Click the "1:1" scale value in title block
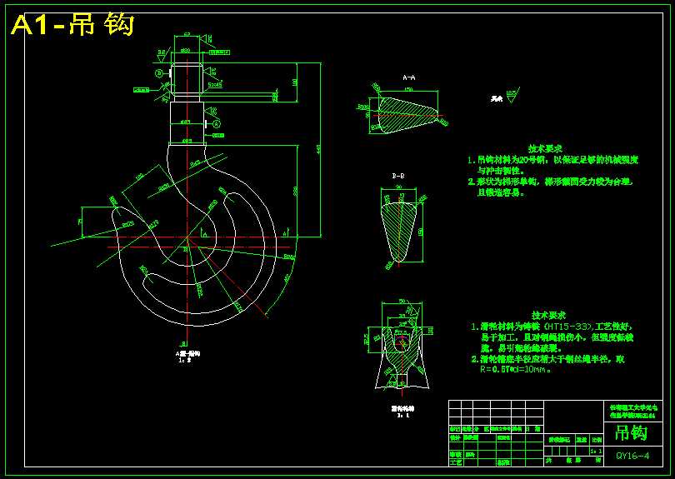 click(x=596, y=452)
